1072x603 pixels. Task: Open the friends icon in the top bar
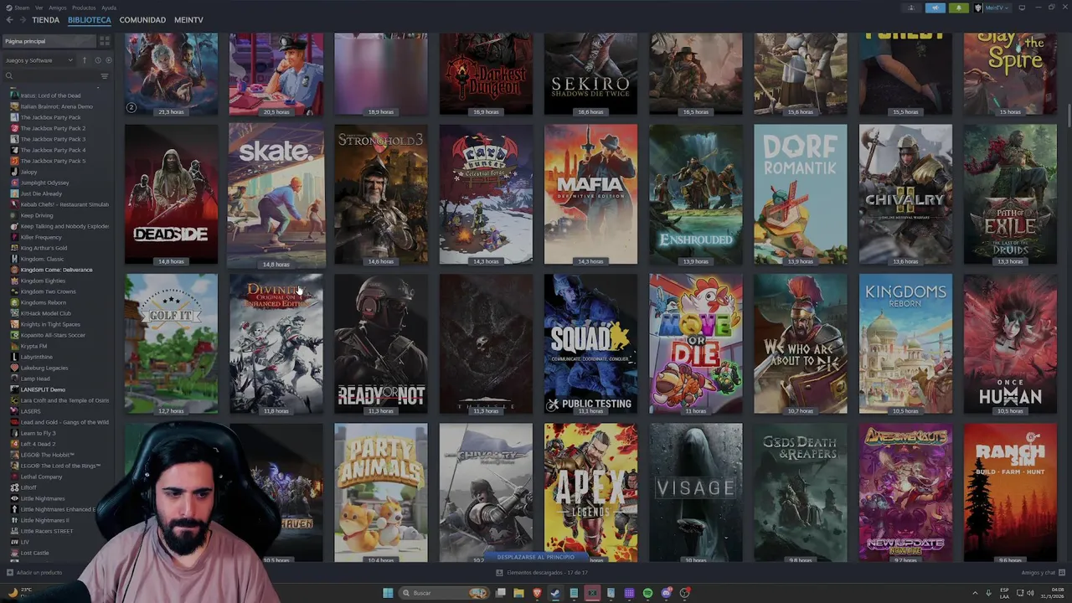[x=911, y=8]
